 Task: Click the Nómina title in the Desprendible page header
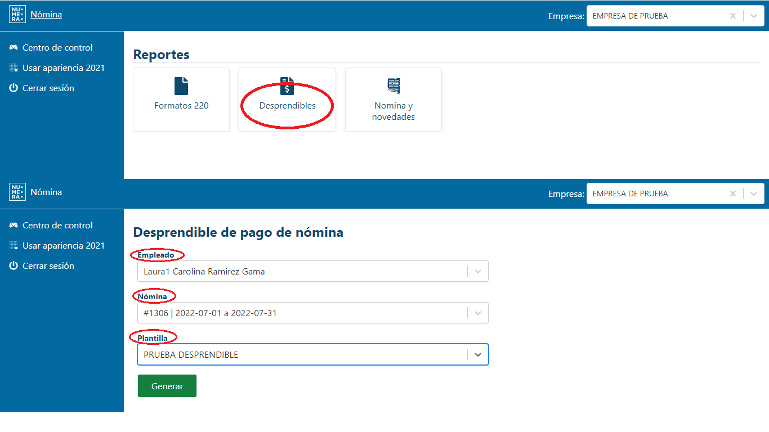pos(46,192)
